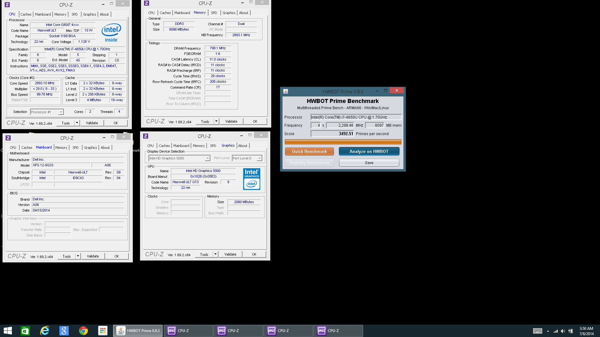Click Tools button in Mainboard window
Screen dimensions: 600x337
pyautogui.click(x=67, y=256)
